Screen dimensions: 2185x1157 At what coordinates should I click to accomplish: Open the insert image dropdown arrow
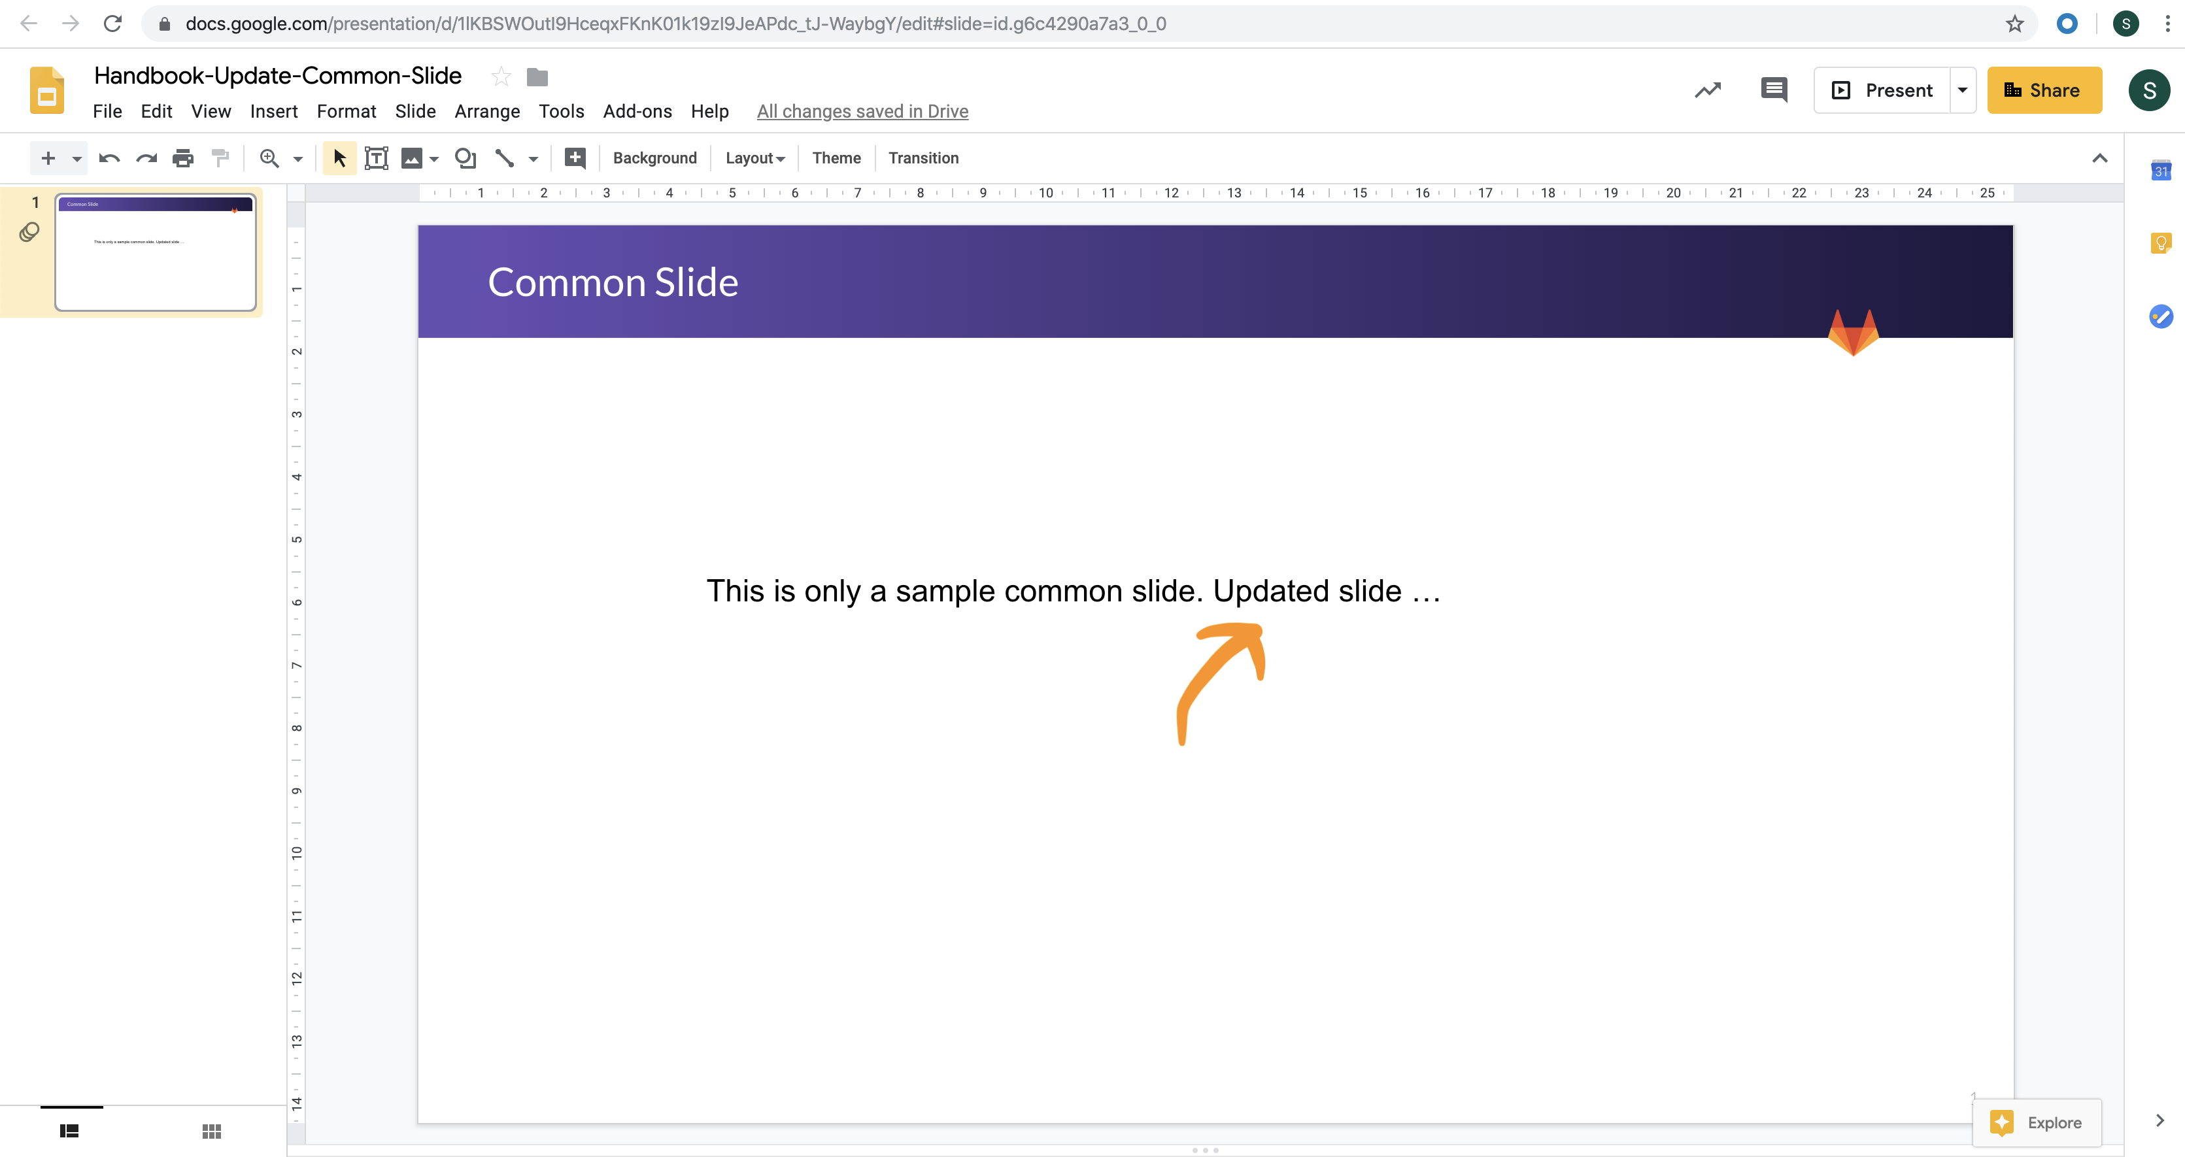pos(434,159)
